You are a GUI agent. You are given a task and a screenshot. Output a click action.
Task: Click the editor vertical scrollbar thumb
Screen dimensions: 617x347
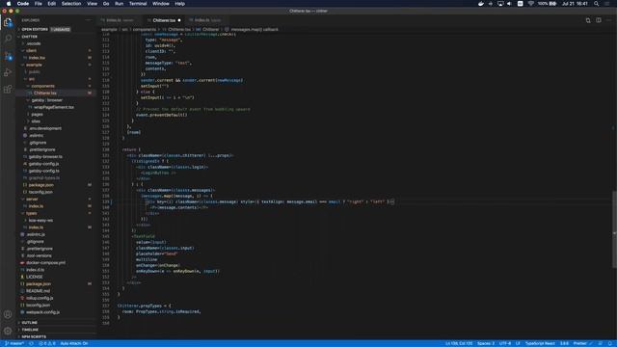pos(614,229)
